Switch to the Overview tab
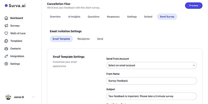Screen dimensions: 208x104 (x=55, y=17)
